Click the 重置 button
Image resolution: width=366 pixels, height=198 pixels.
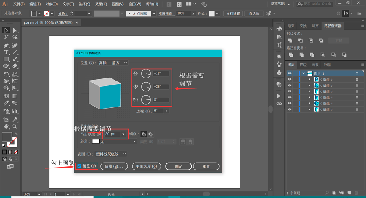pyautogui.click(x=206, y=166)
